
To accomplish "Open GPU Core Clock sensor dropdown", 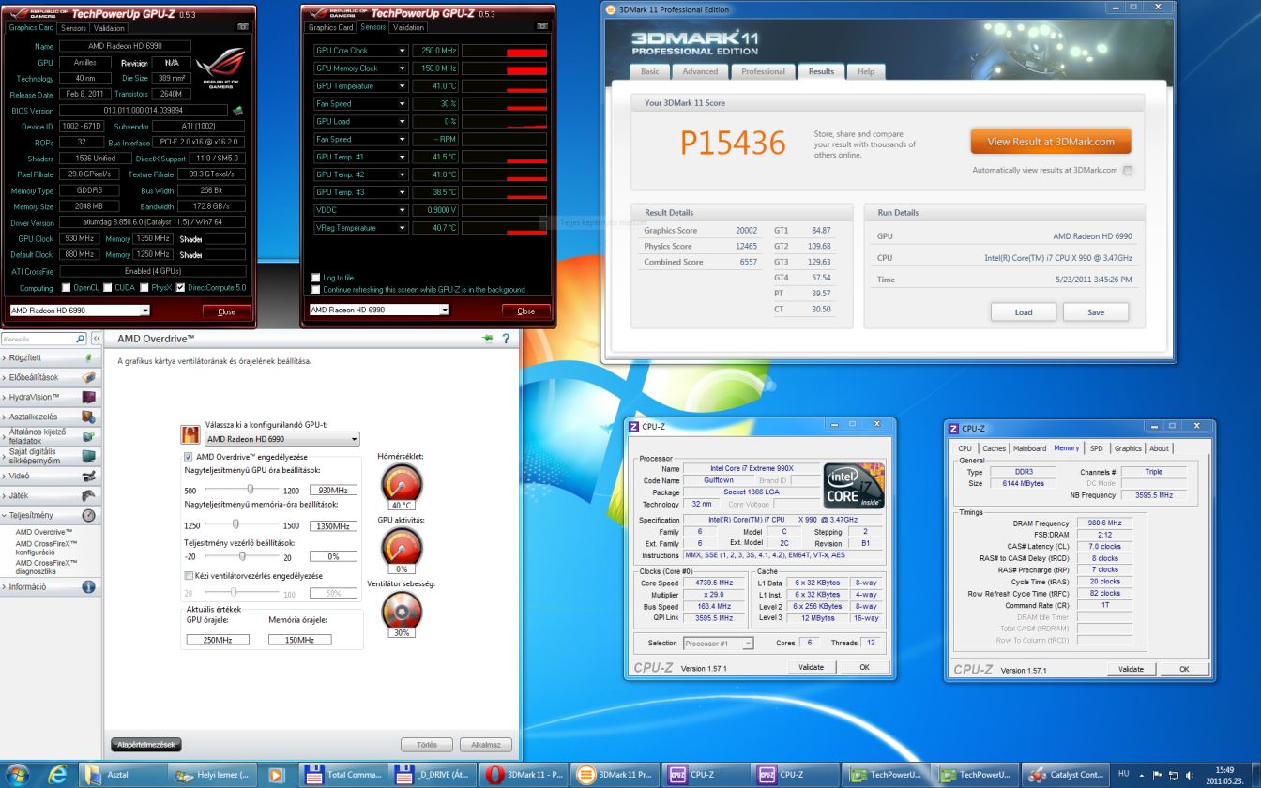I will point(403,51).
